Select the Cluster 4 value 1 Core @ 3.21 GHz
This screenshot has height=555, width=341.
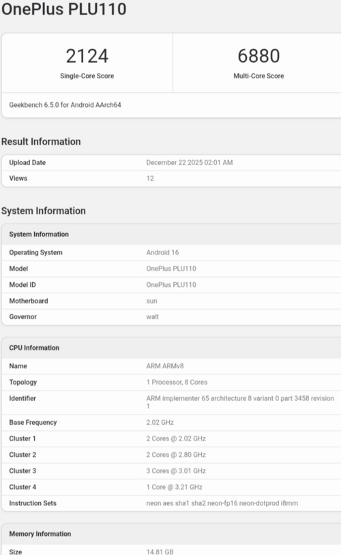(x=174, y=487)
